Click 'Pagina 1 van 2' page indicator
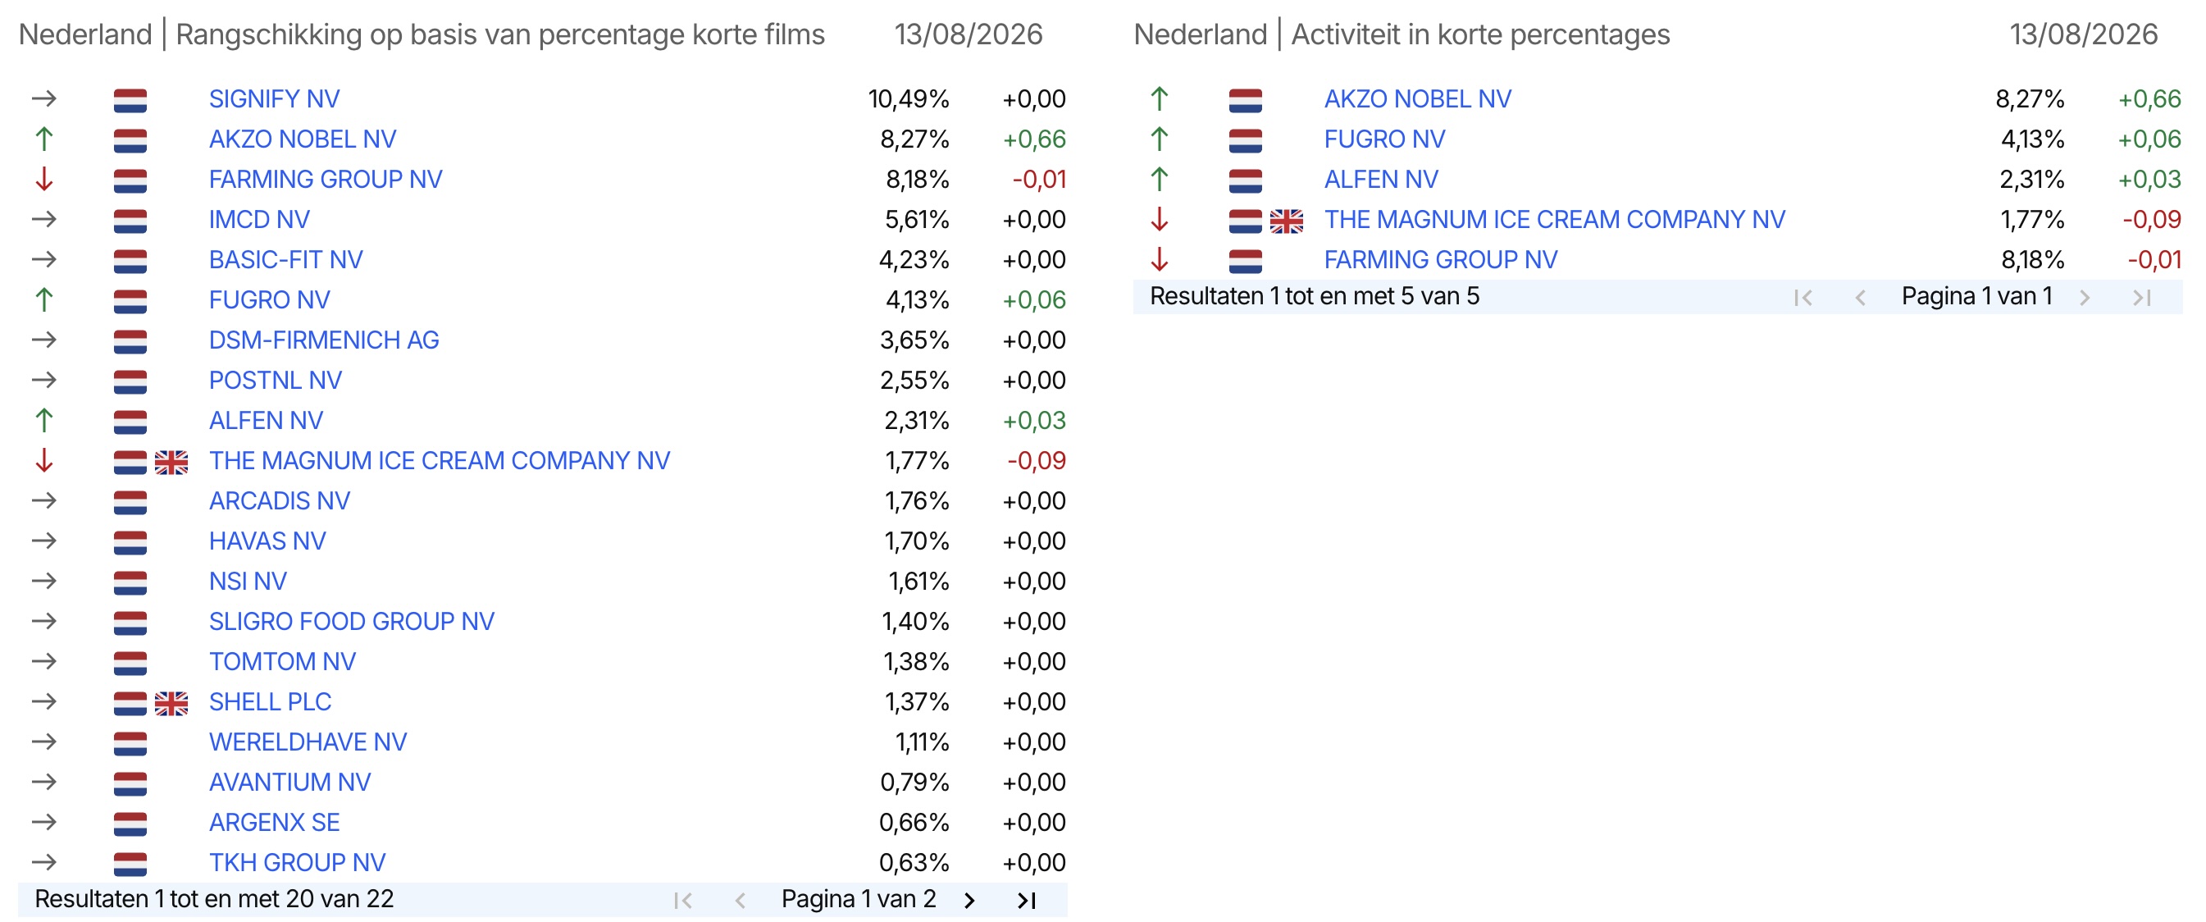2206x922 pixels. (858, 899)
